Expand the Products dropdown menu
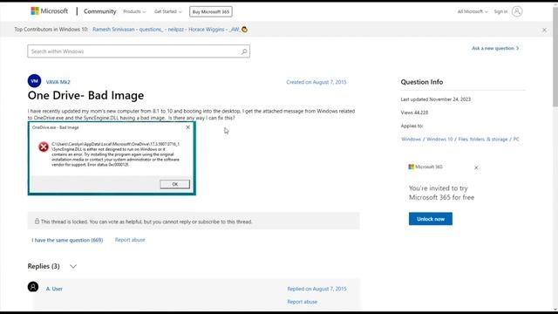This screenshot has width=558, height=314. (x=134, y=11)
